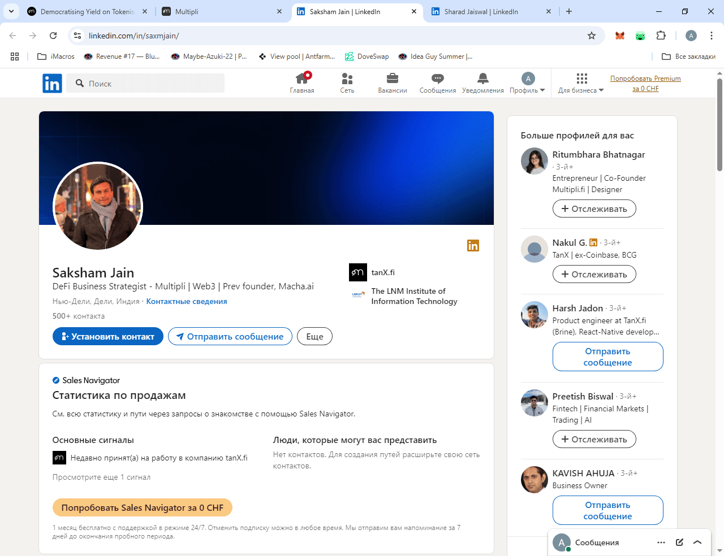Open the Сообщения messages icon in navbar
This screenshot has width=724, height=556.
pos(437,83)
